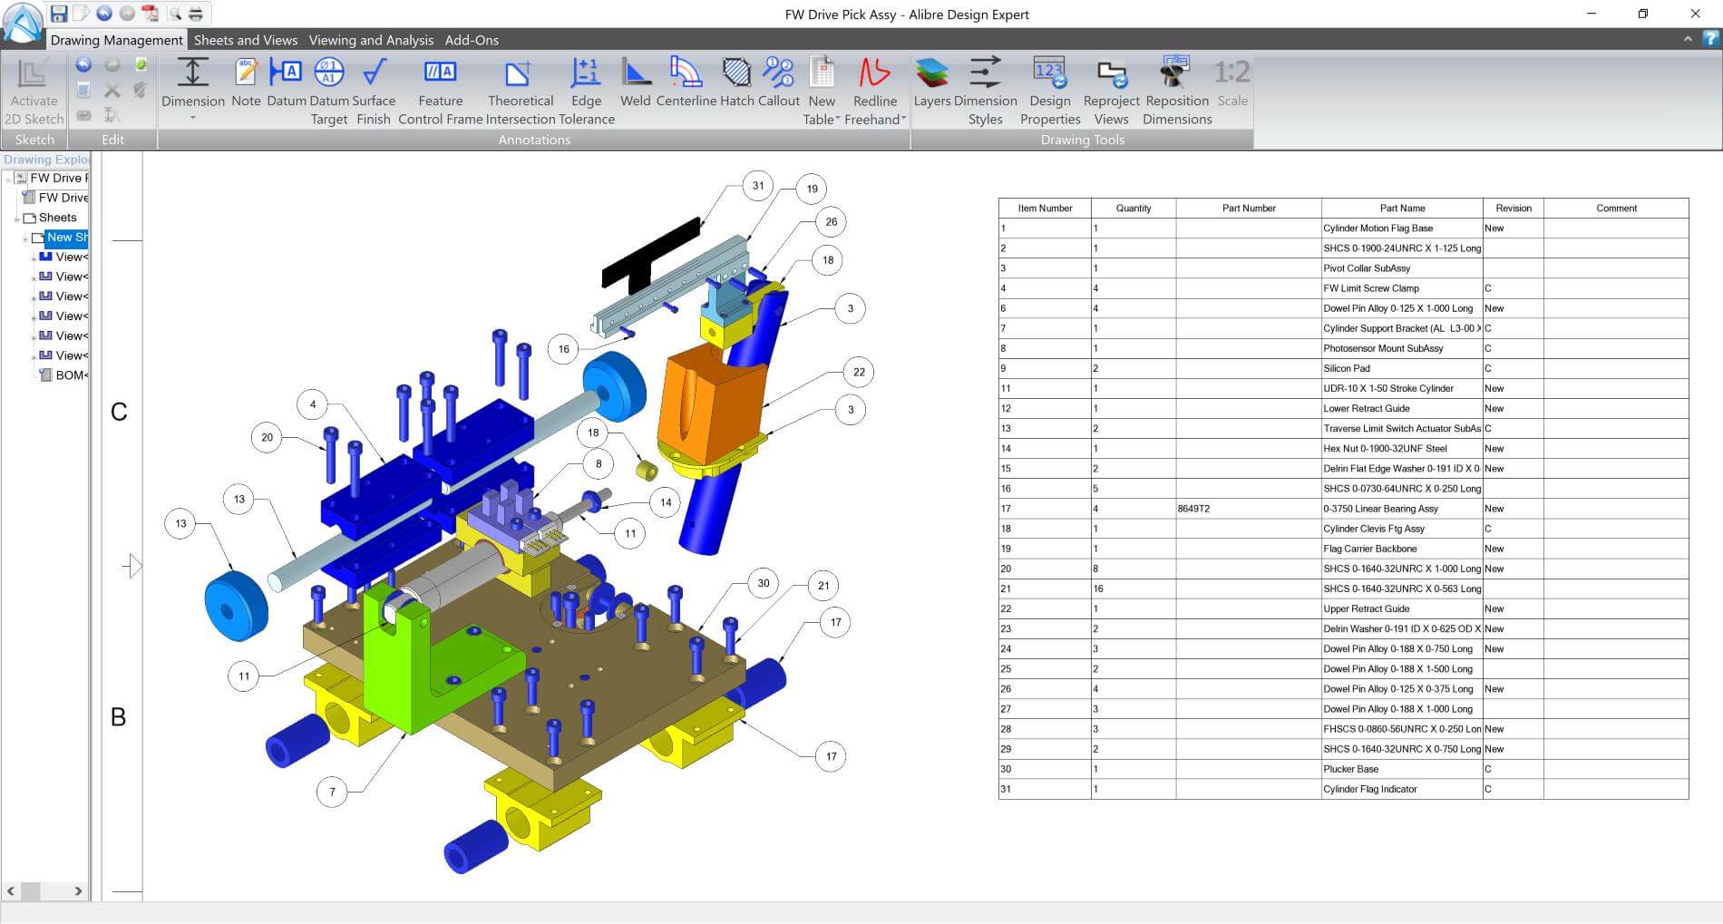Click the Reproject Views icon

click(1111, 73)
